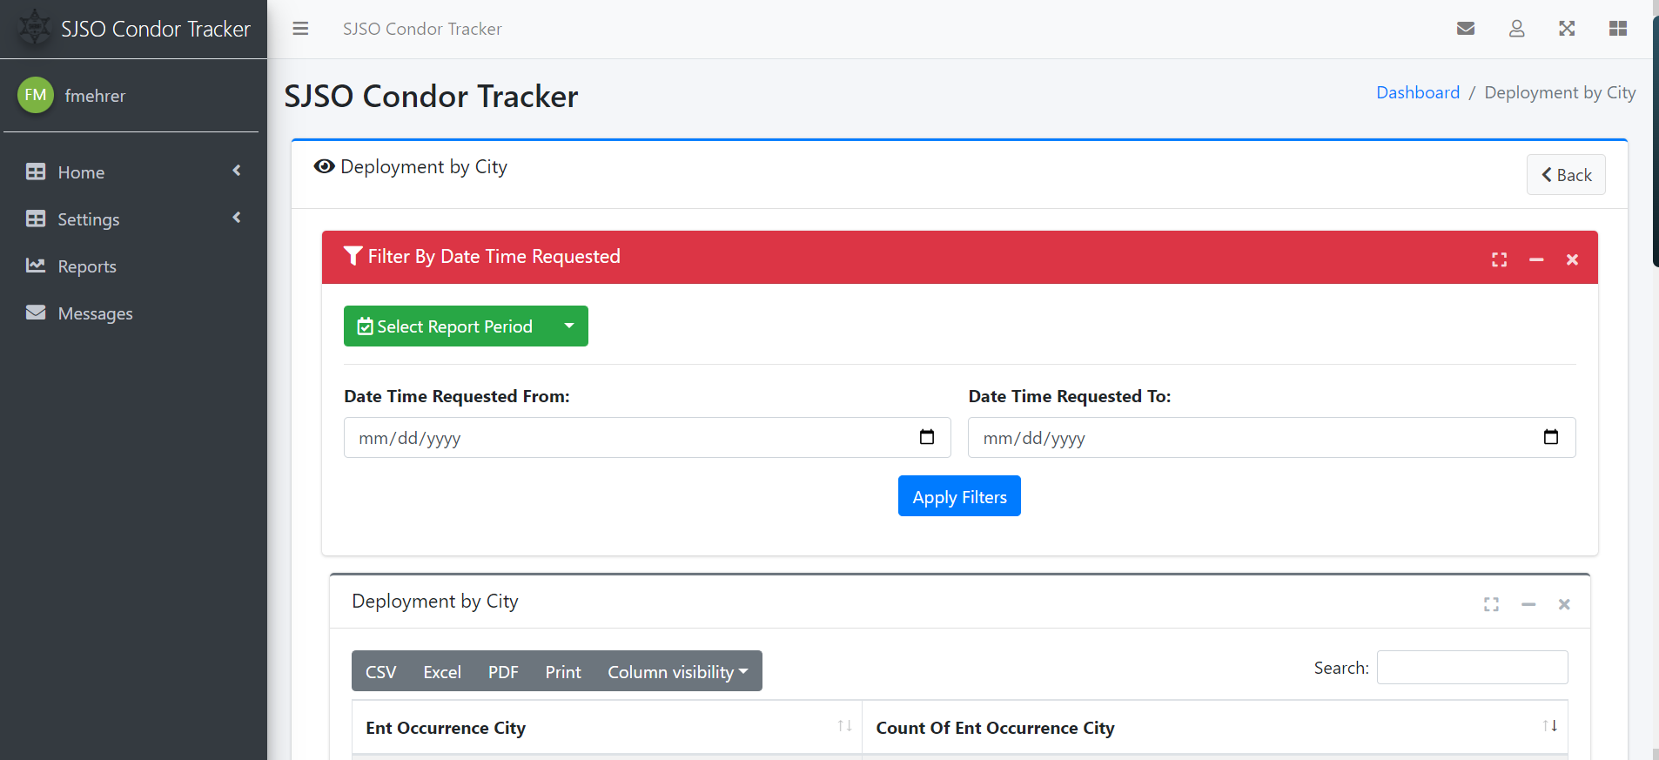Click the table Search input field
This screenshot has height=760, width=1659.
[1472, 668]
